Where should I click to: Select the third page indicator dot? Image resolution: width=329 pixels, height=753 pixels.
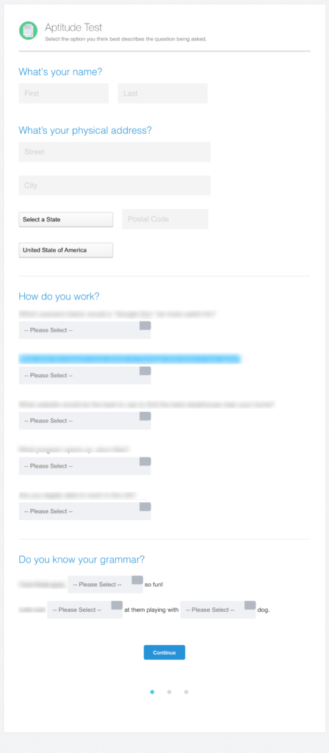186,692
